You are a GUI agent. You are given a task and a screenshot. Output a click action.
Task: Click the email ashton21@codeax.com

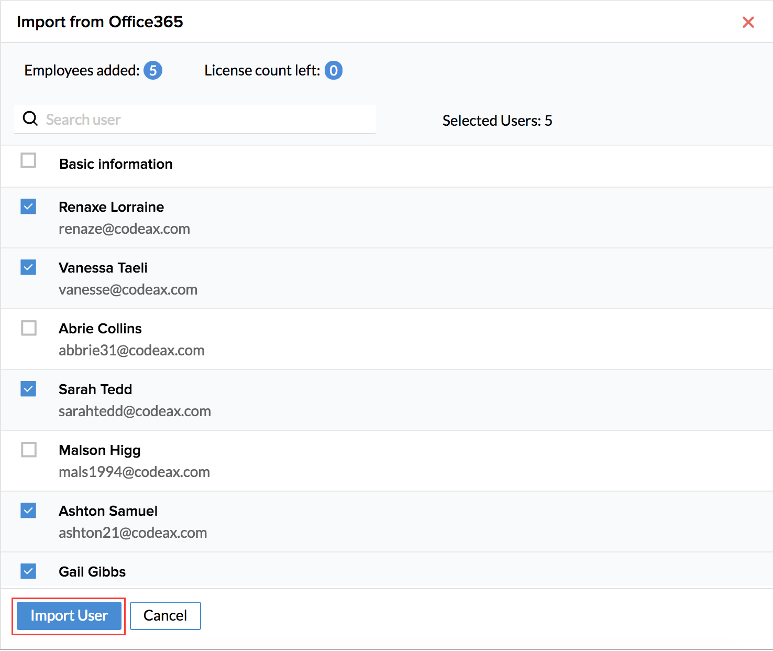[132, 533]
